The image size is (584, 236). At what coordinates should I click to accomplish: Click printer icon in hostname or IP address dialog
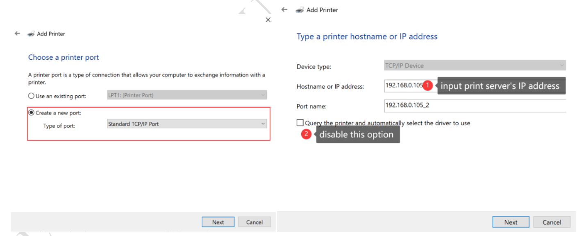tap(300, 10)
